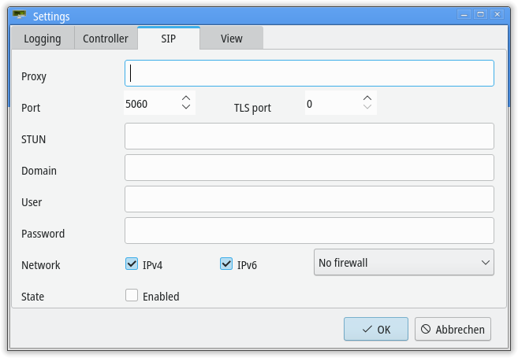Click the Abbrechen cancel button
Viewport: 518px width, 358px height.
click(x=453, y=329)
